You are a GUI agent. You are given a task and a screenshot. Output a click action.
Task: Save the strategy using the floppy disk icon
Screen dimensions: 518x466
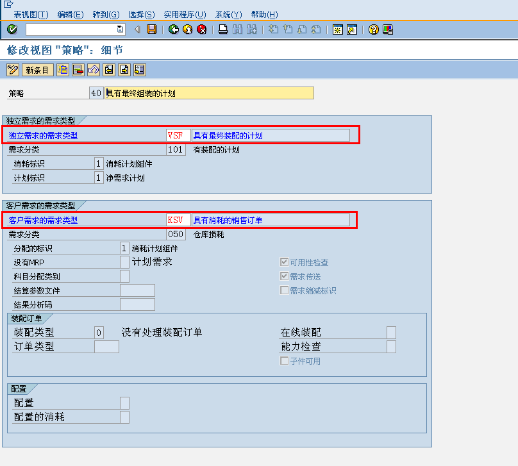(x=152, y=29)
